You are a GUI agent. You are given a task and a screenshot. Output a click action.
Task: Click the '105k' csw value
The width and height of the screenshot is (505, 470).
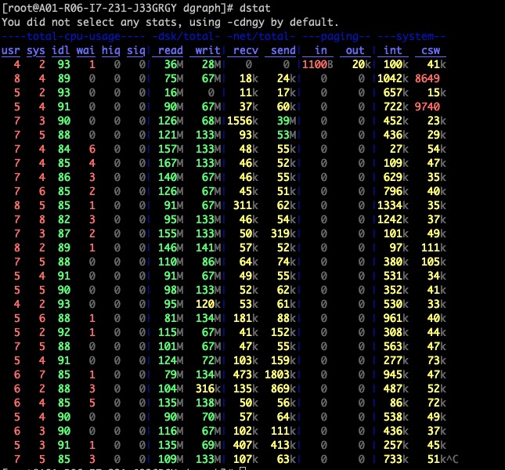434,262
